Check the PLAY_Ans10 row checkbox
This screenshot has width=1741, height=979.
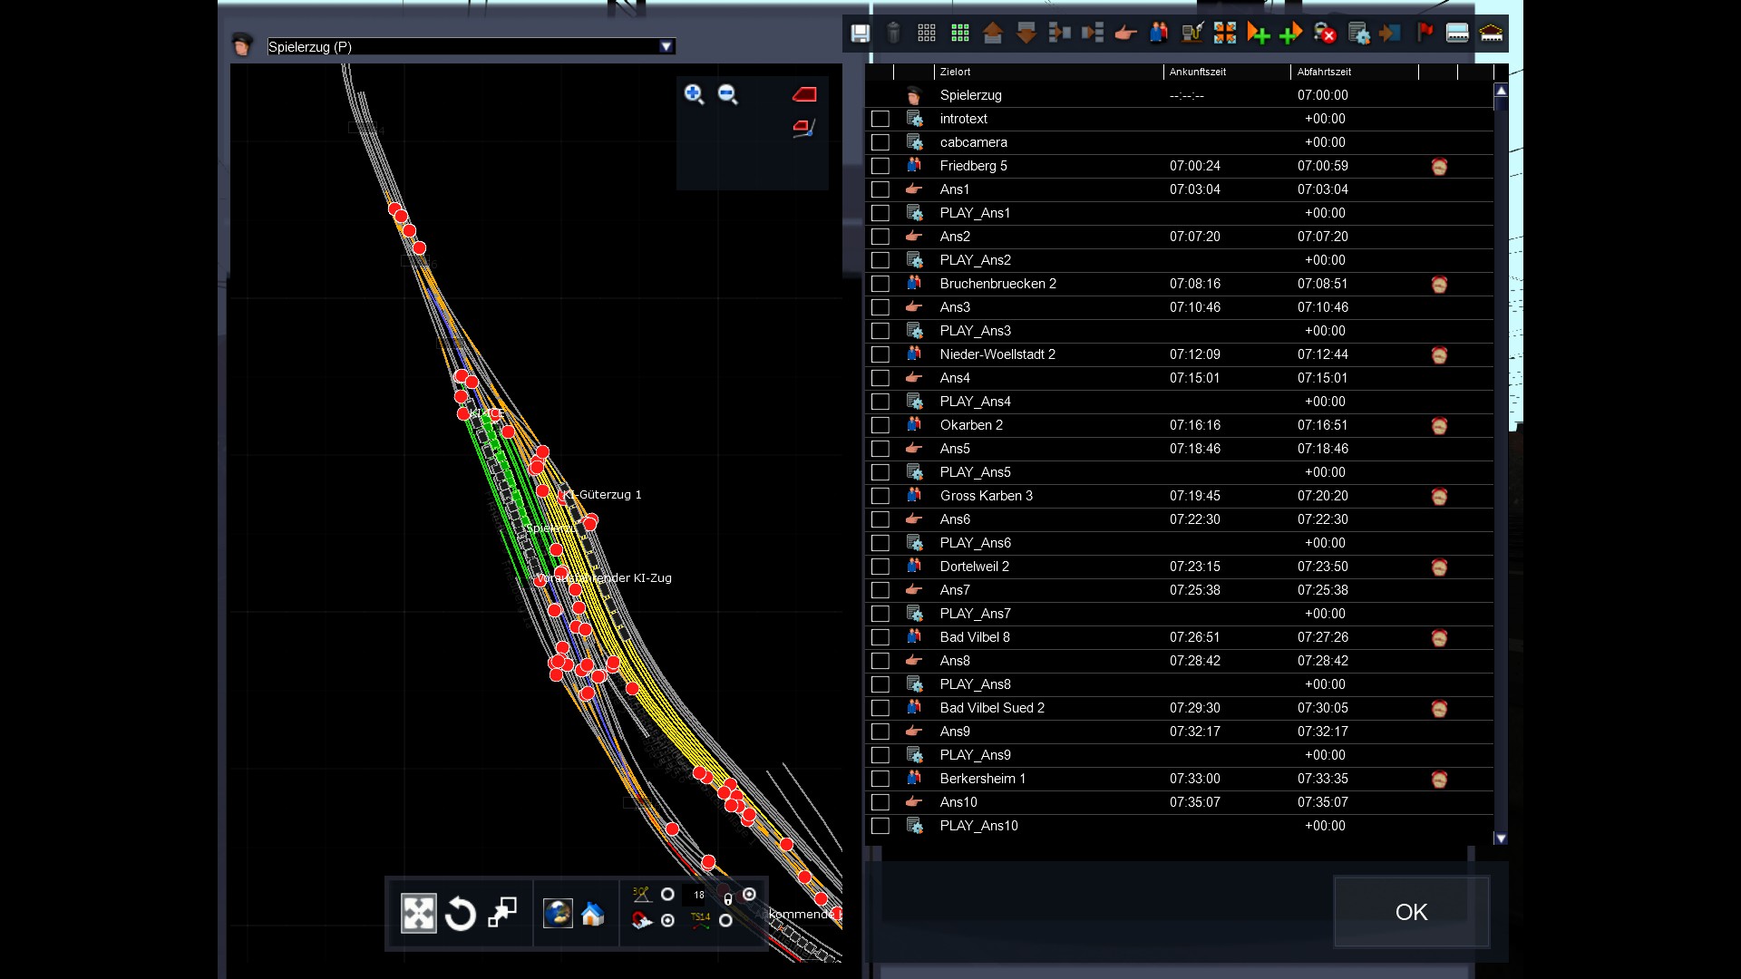(880, 826)
